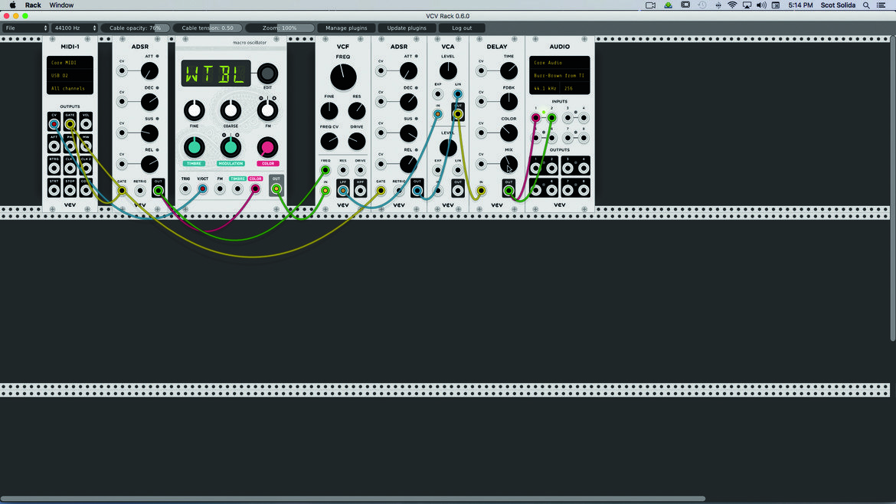Click the DELAY MIX knob
Viewport: 896px width, 504px height.
tap(508, 164)
